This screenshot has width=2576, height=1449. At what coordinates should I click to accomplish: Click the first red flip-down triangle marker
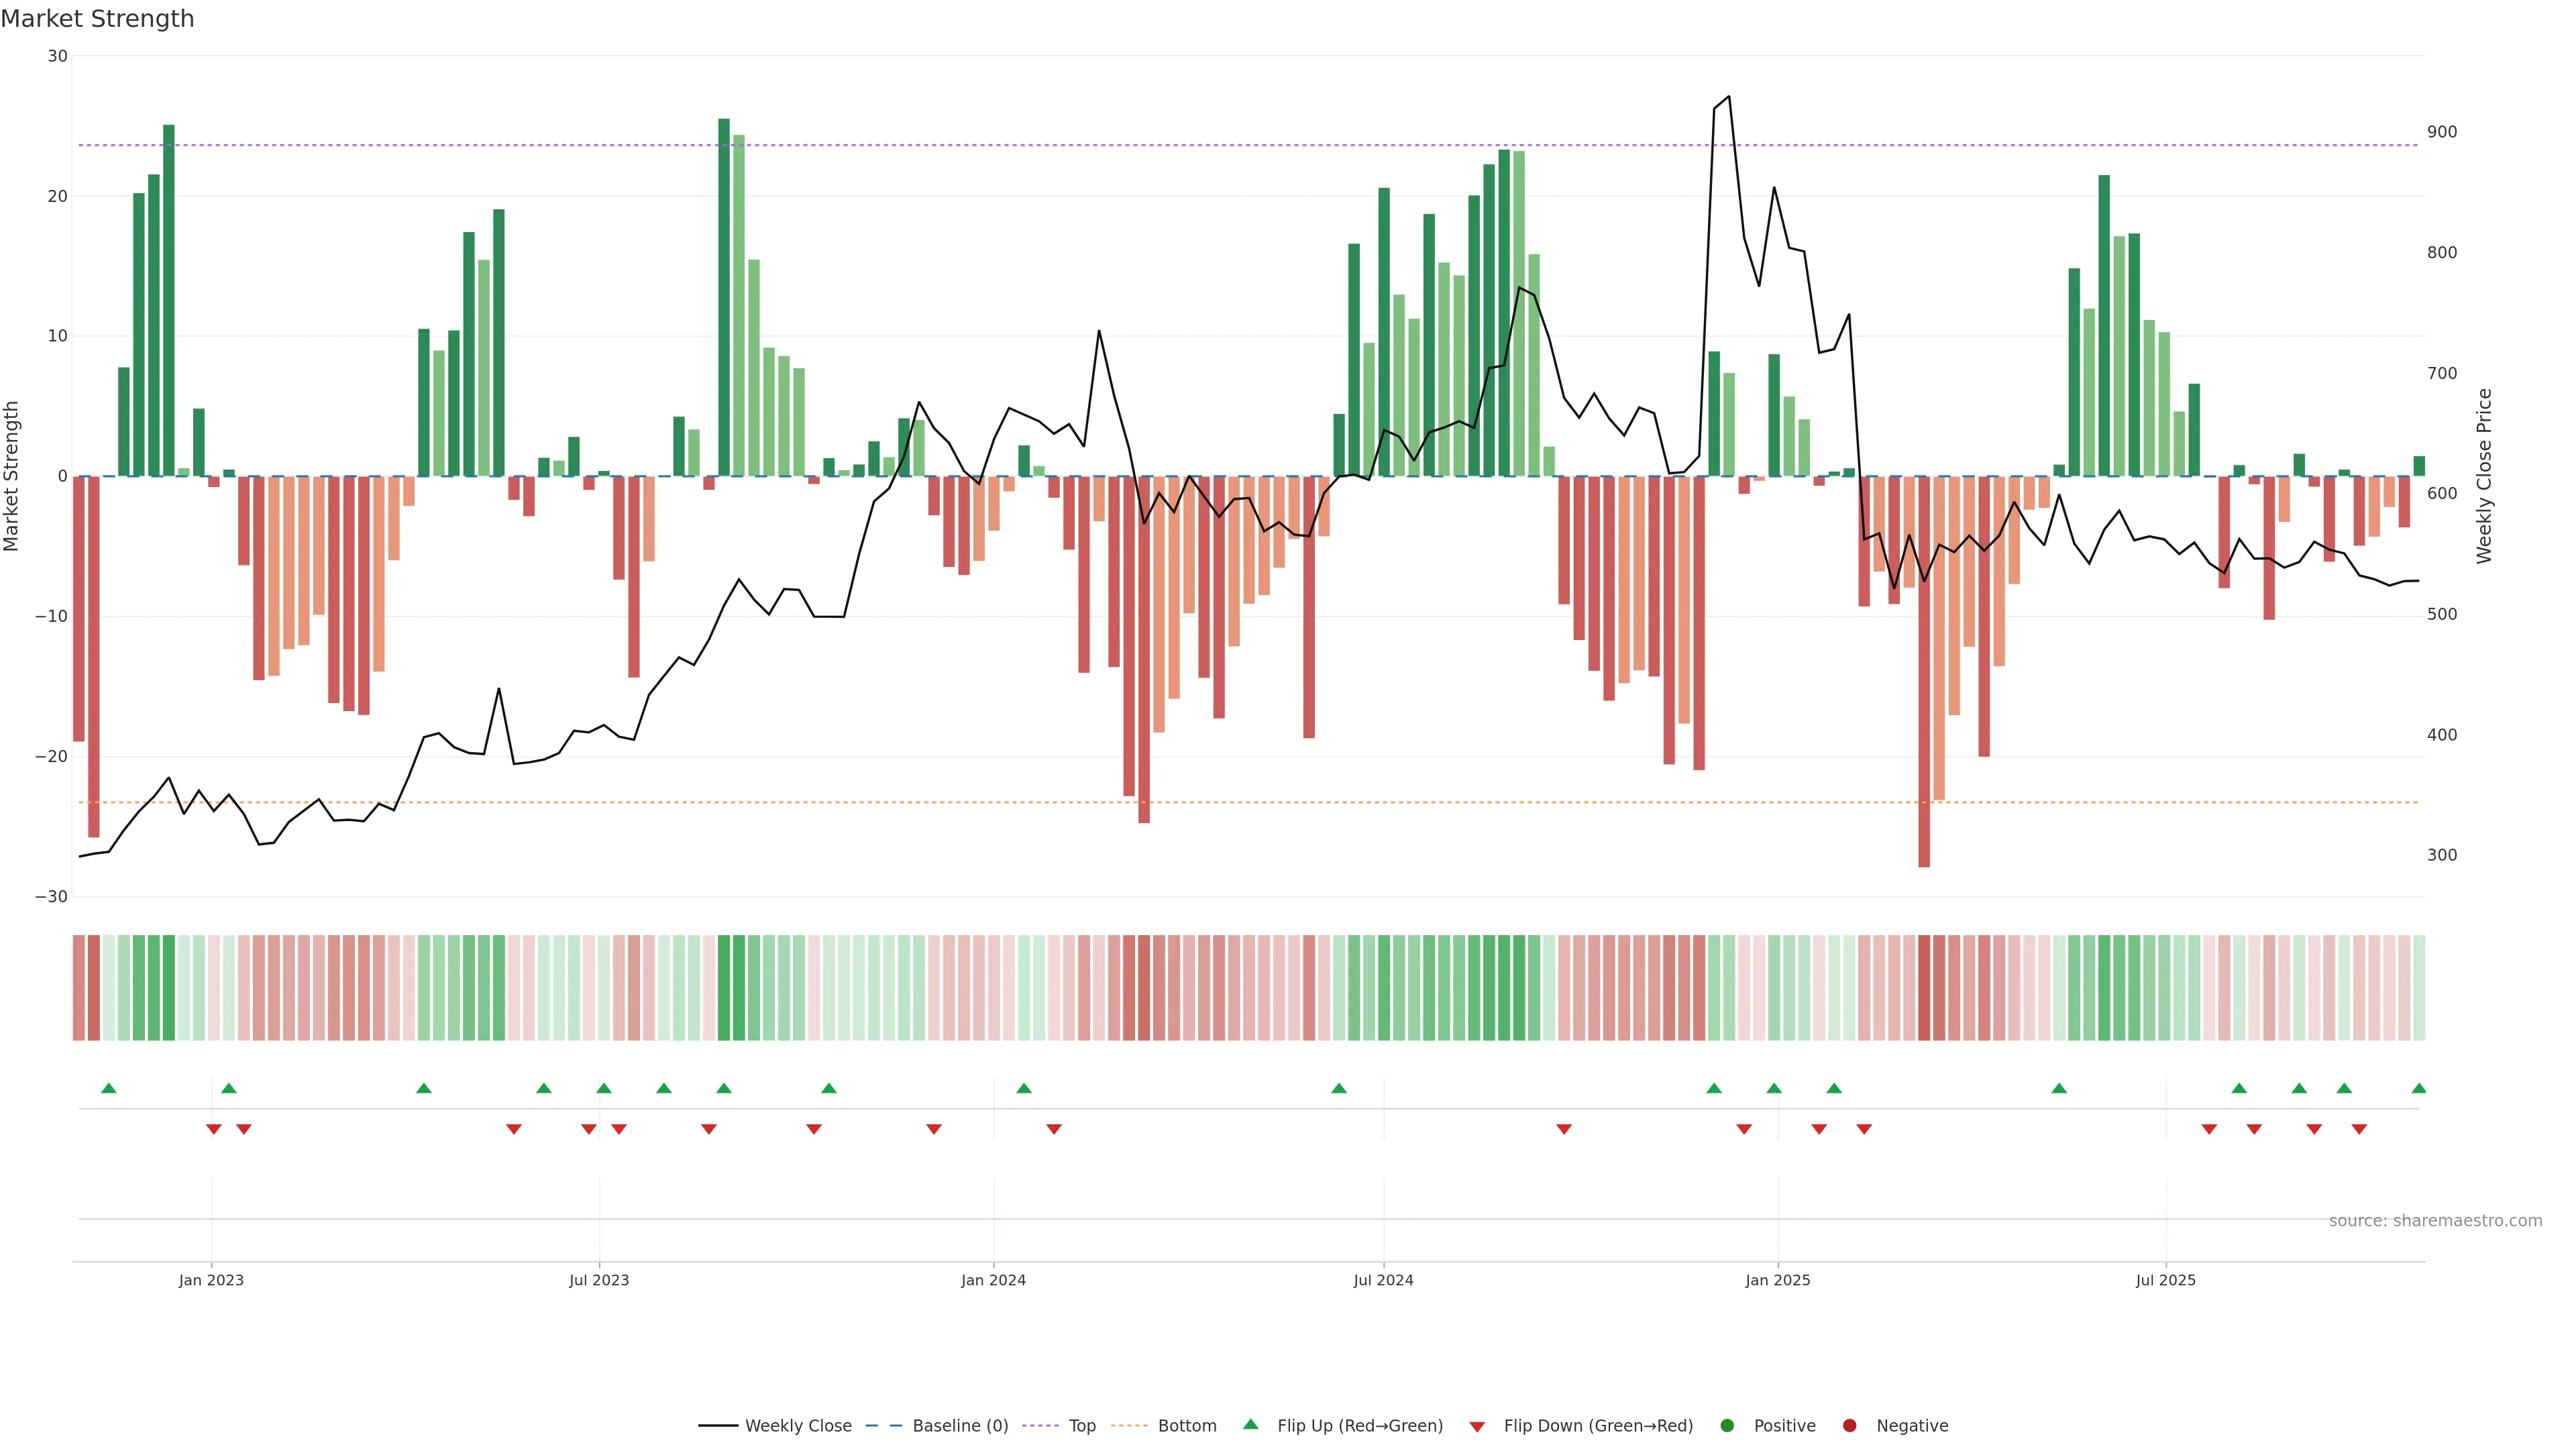pos(213,1129)
